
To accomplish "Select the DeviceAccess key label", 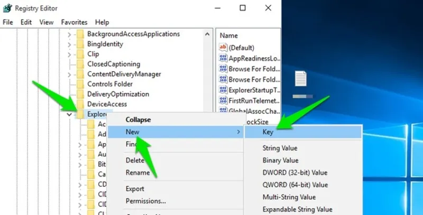I will pyautogui.click(x=107, y=104).
